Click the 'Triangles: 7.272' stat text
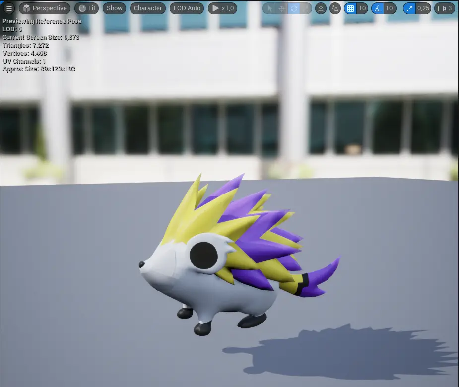459x387 pixels. click(x=26, y=45)
